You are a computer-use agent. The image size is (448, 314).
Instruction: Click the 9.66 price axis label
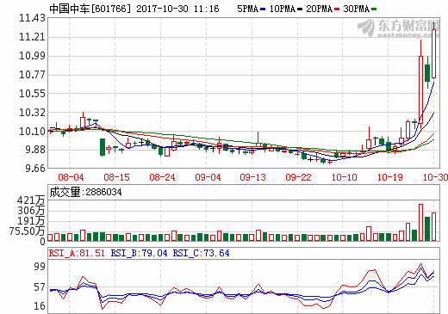35,169
